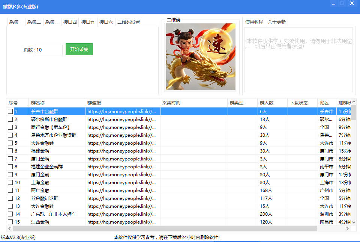The height and width of the screenshot is (242, 360).
Task: Check the checkbox for 长春市金融群
Action: tap(10, 111)
